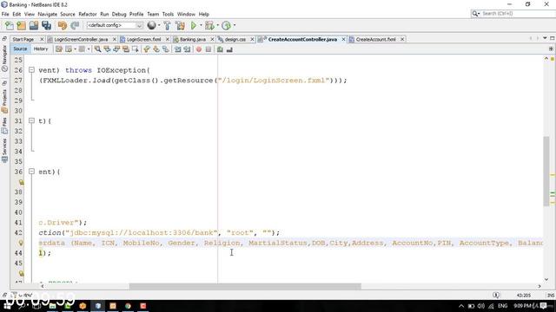
Task: Click the Previous Bookmark icon
Action: 147,49
